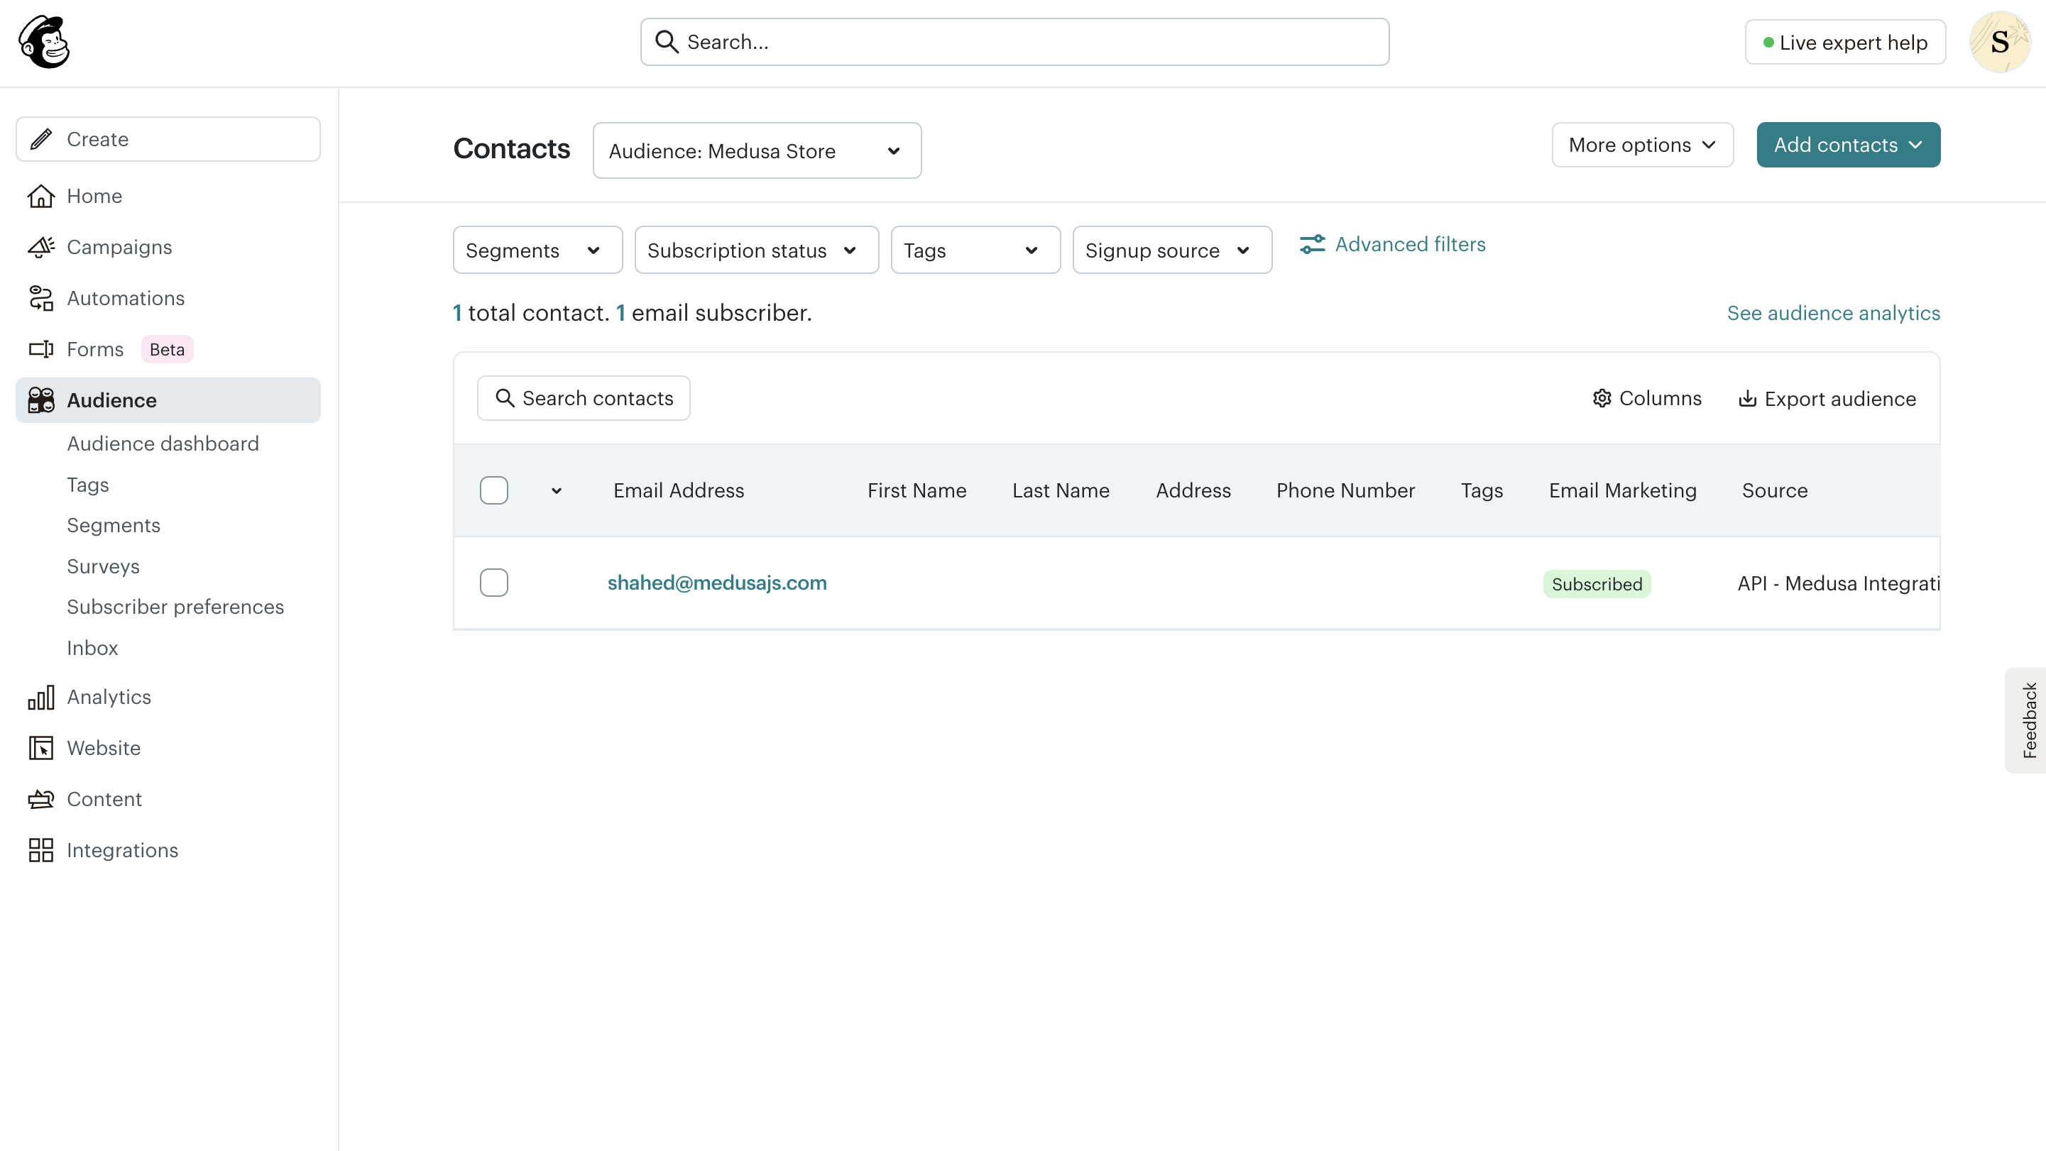Check the checkbox for shahed@medusajs.com
Screen dimensions: 2046x1151
494,582
